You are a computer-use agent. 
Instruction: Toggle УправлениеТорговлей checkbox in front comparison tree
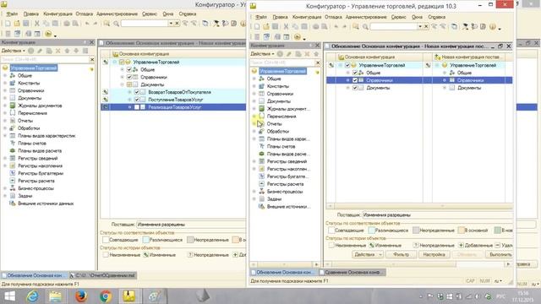(x=347, y=65)
